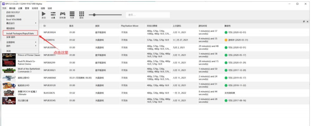Close the game list panel with X icon
Viewport: 311px width, 126px height.
pyautogui.click(x=308, y=21)
